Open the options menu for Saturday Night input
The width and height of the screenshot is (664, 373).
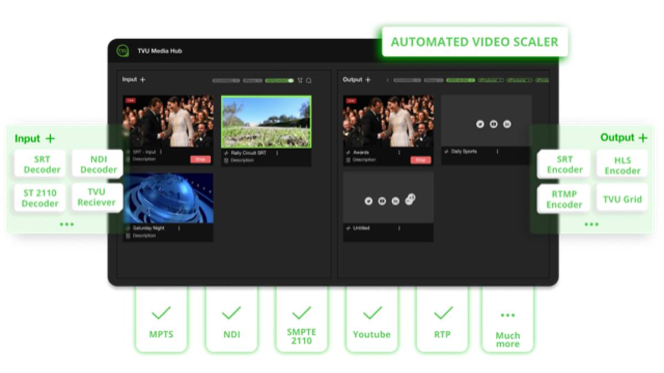[179, 228]
